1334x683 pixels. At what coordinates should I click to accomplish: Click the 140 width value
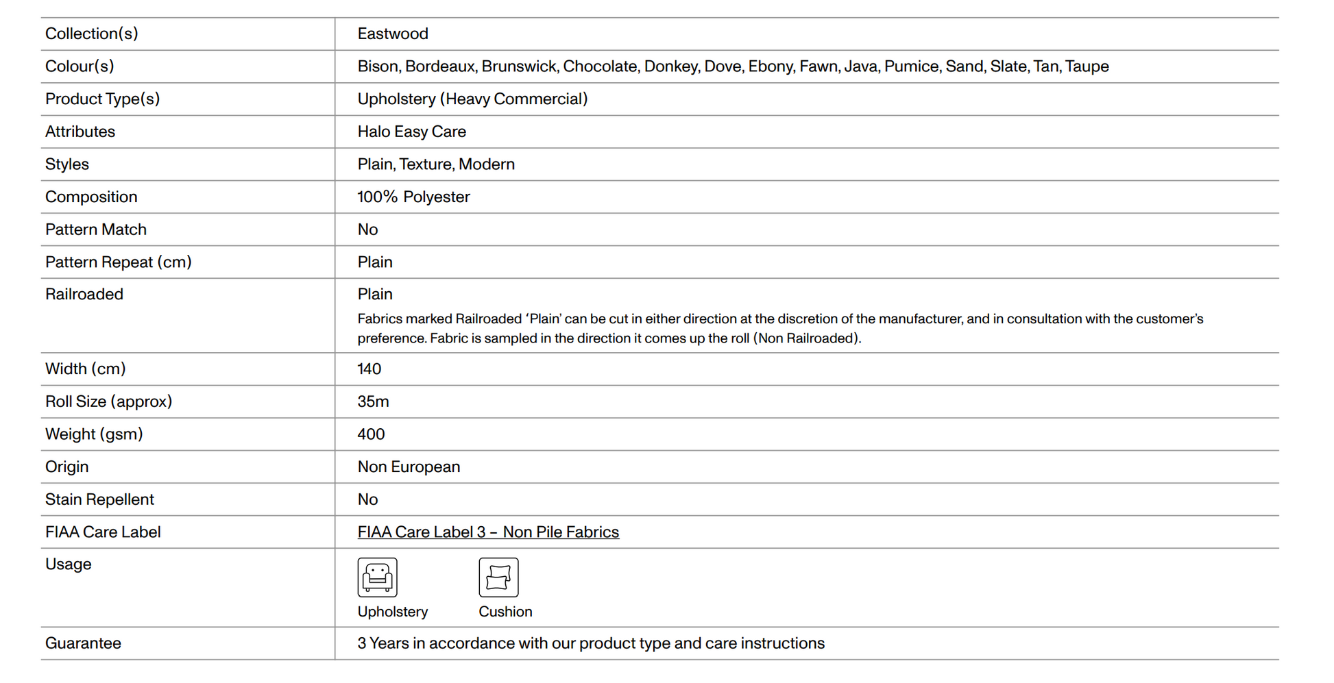pyautogui.click(x=369, y=369)
